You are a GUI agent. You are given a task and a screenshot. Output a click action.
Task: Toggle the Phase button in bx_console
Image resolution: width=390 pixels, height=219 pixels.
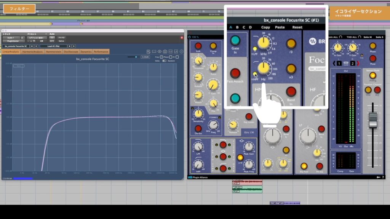[372, 46]
